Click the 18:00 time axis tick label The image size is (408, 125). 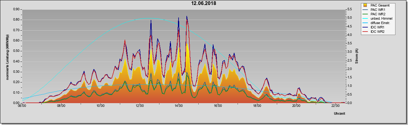(x=257, y=106)
